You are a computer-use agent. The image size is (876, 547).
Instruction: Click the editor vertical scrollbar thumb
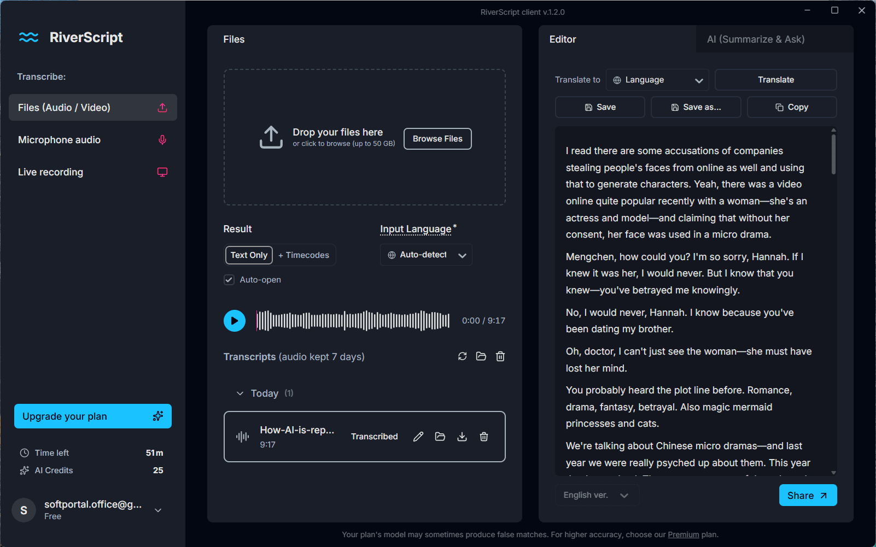point(833,154)
